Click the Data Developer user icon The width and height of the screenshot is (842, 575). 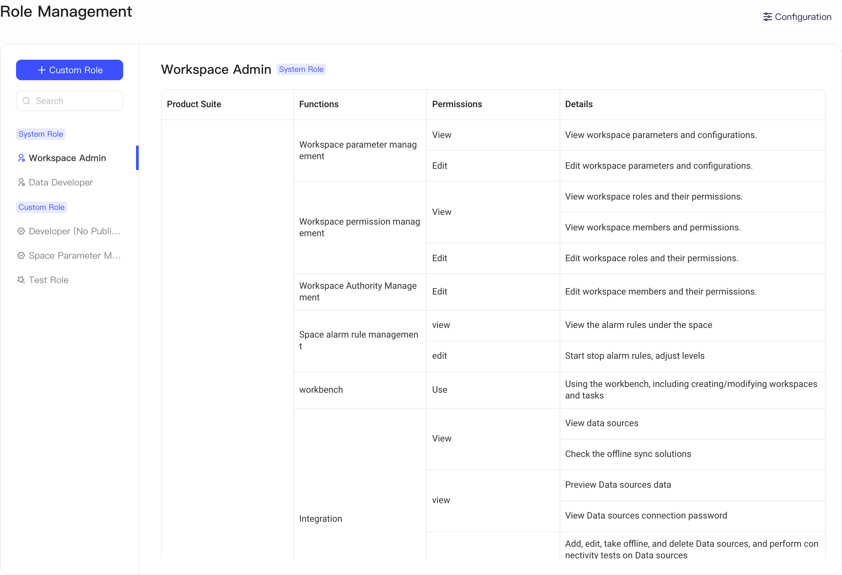21,182
